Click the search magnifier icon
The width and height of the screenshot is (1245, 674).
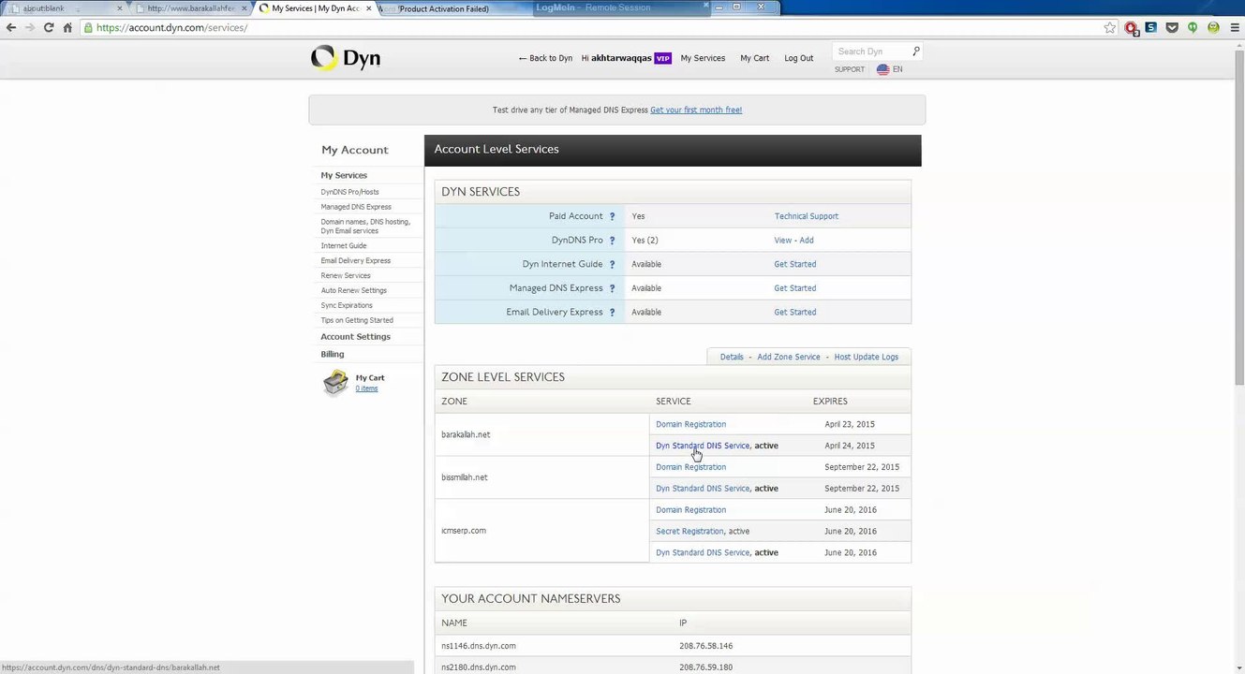coord(916,51)
